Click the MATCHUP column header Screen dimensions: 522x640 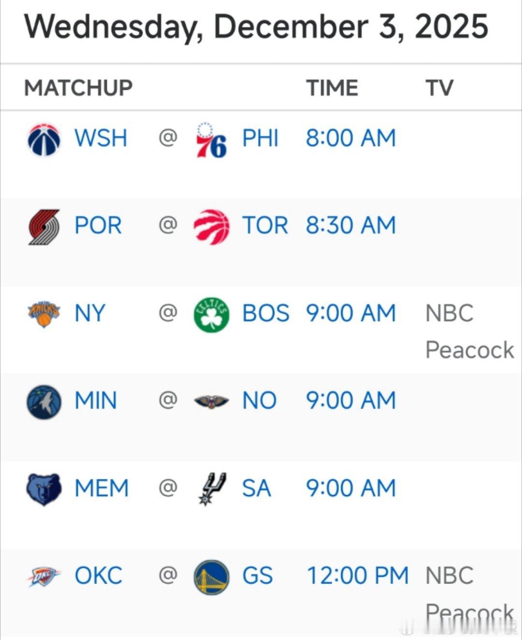point(79,88)
